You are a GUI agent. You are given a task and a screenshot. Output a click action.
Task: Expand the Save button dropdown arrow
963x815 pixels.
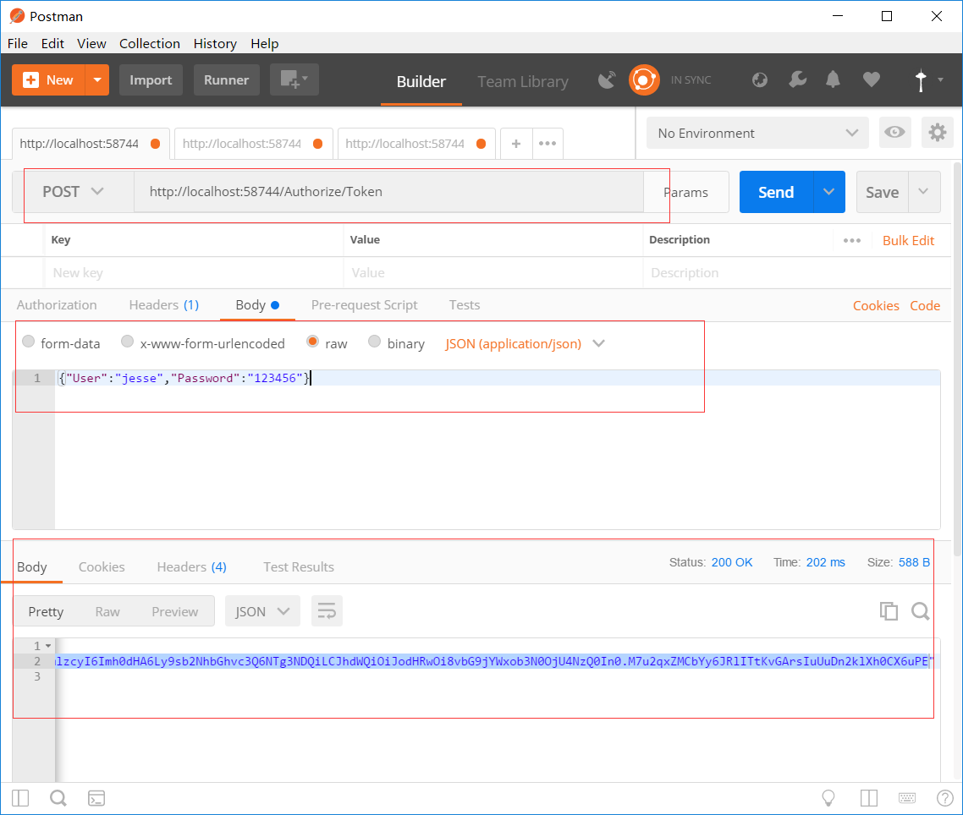pyautogui.click(x=923, y=191)
